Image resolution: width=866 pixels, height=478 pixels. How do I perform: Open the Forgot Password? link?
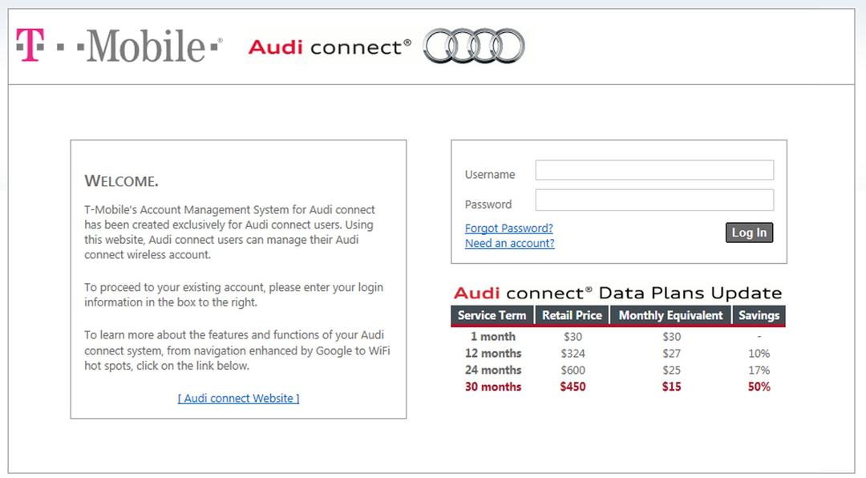pos(508,229)
